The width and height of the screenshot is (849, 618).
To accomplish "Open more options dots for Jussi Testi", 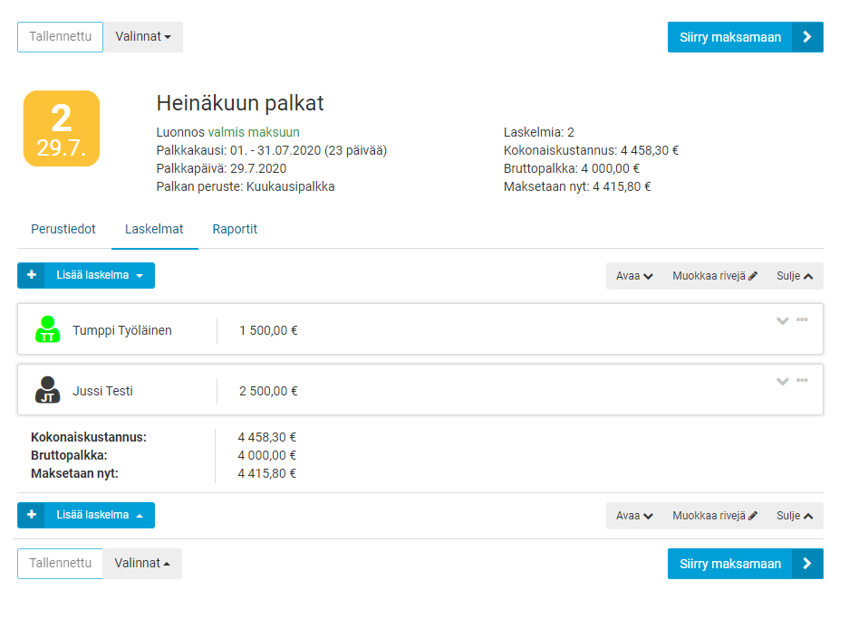I will coord(802,380).
